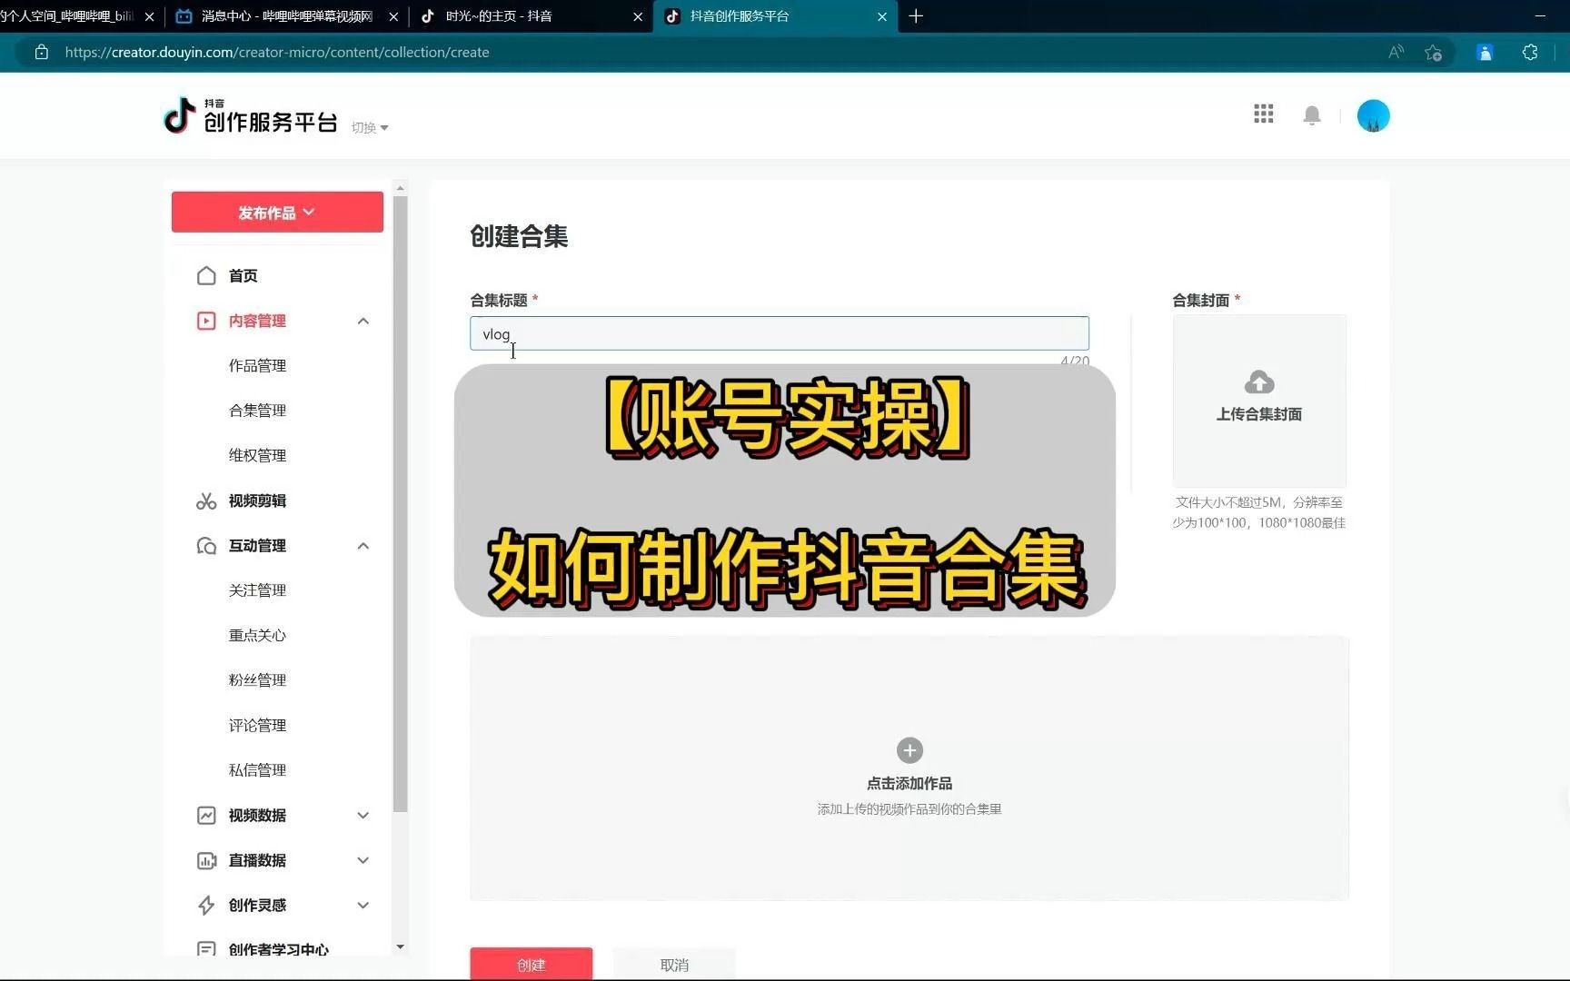Click the 视频数据 chart icon
This screenshot has height=981, width=1570.
click(x=206, y=815)
